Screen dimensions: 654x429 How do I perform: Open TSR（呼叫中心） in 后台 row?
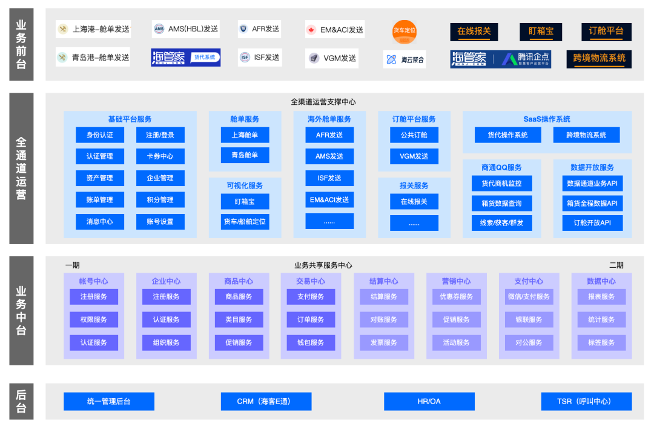click(x=586, y=402)
